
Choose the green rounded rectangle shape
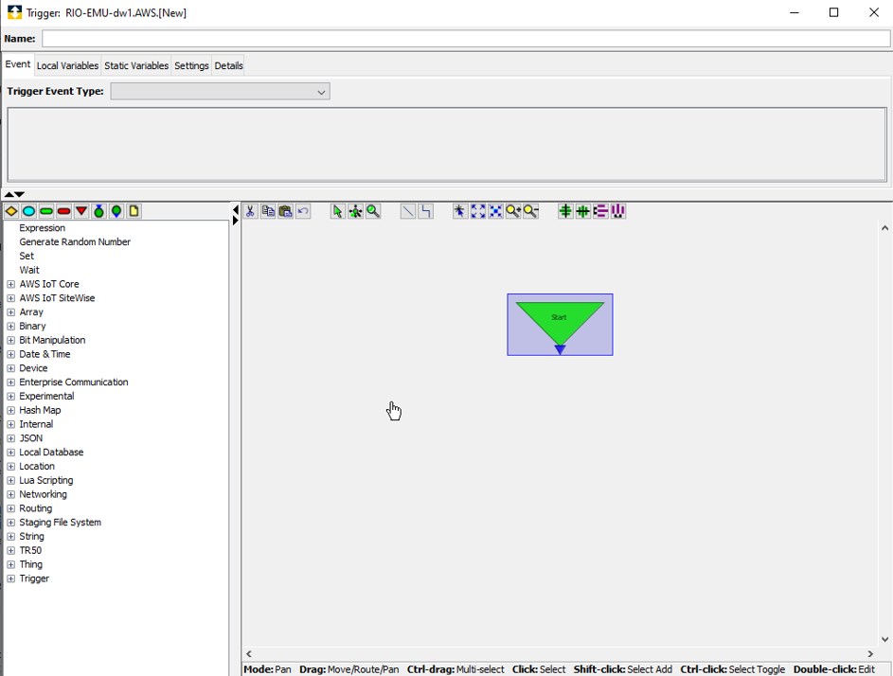click(x=46, y=211)
